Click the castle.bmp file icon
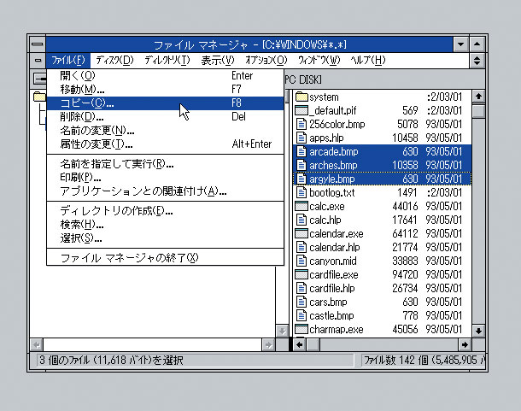521x411 pixels. tap(301, 315)
